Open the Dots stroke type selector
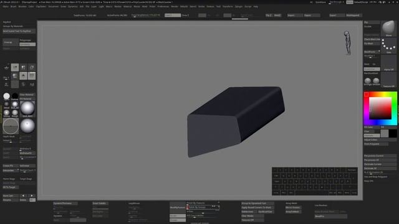Viewport: 399px width, 224px height. click(388, 45)
